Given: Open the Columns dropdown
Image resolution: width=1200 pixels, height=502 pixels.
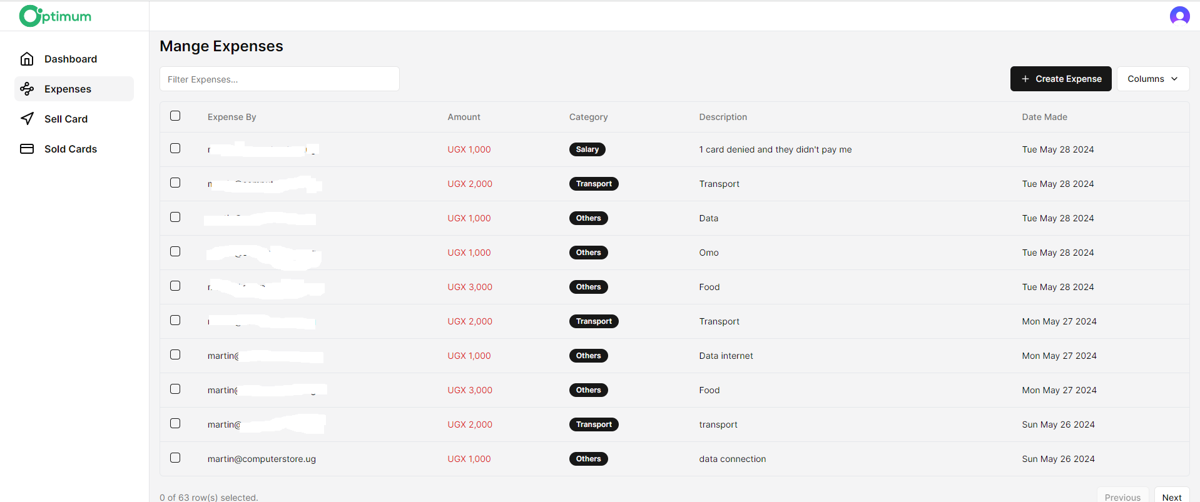Looking at the screenshot, I should pos(1152,79).
